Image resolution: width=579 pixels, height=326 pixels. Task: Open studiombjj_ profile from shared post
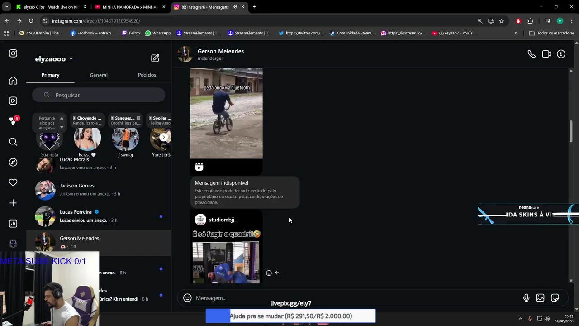[223, 220]
